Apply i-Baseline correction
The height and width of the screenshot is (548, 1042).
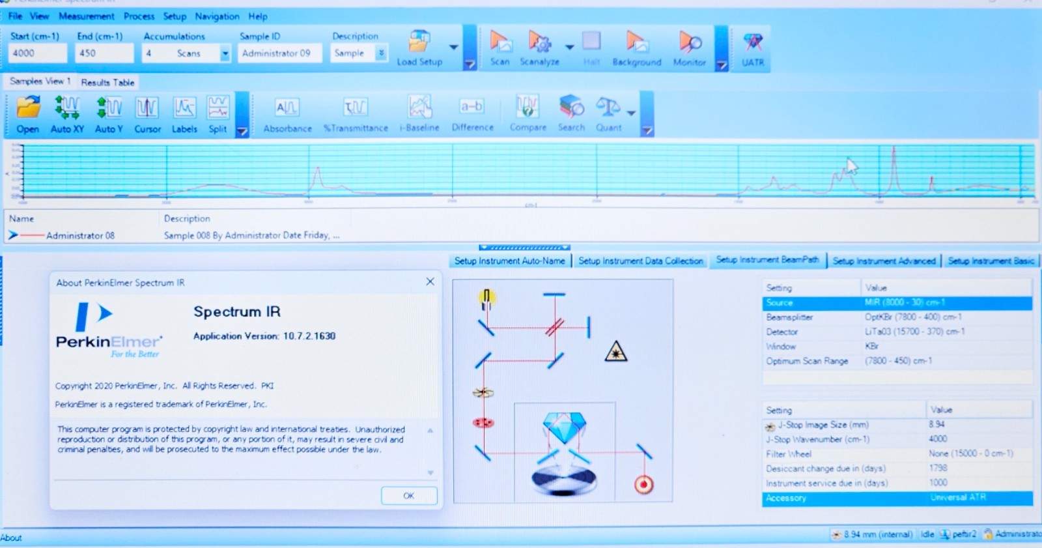[419, 114]
